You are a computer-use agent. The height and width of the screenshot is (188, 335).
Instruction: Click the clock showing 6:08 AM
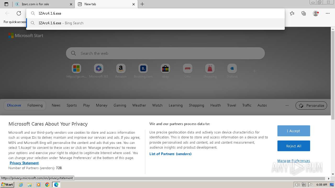coord(322,185)
